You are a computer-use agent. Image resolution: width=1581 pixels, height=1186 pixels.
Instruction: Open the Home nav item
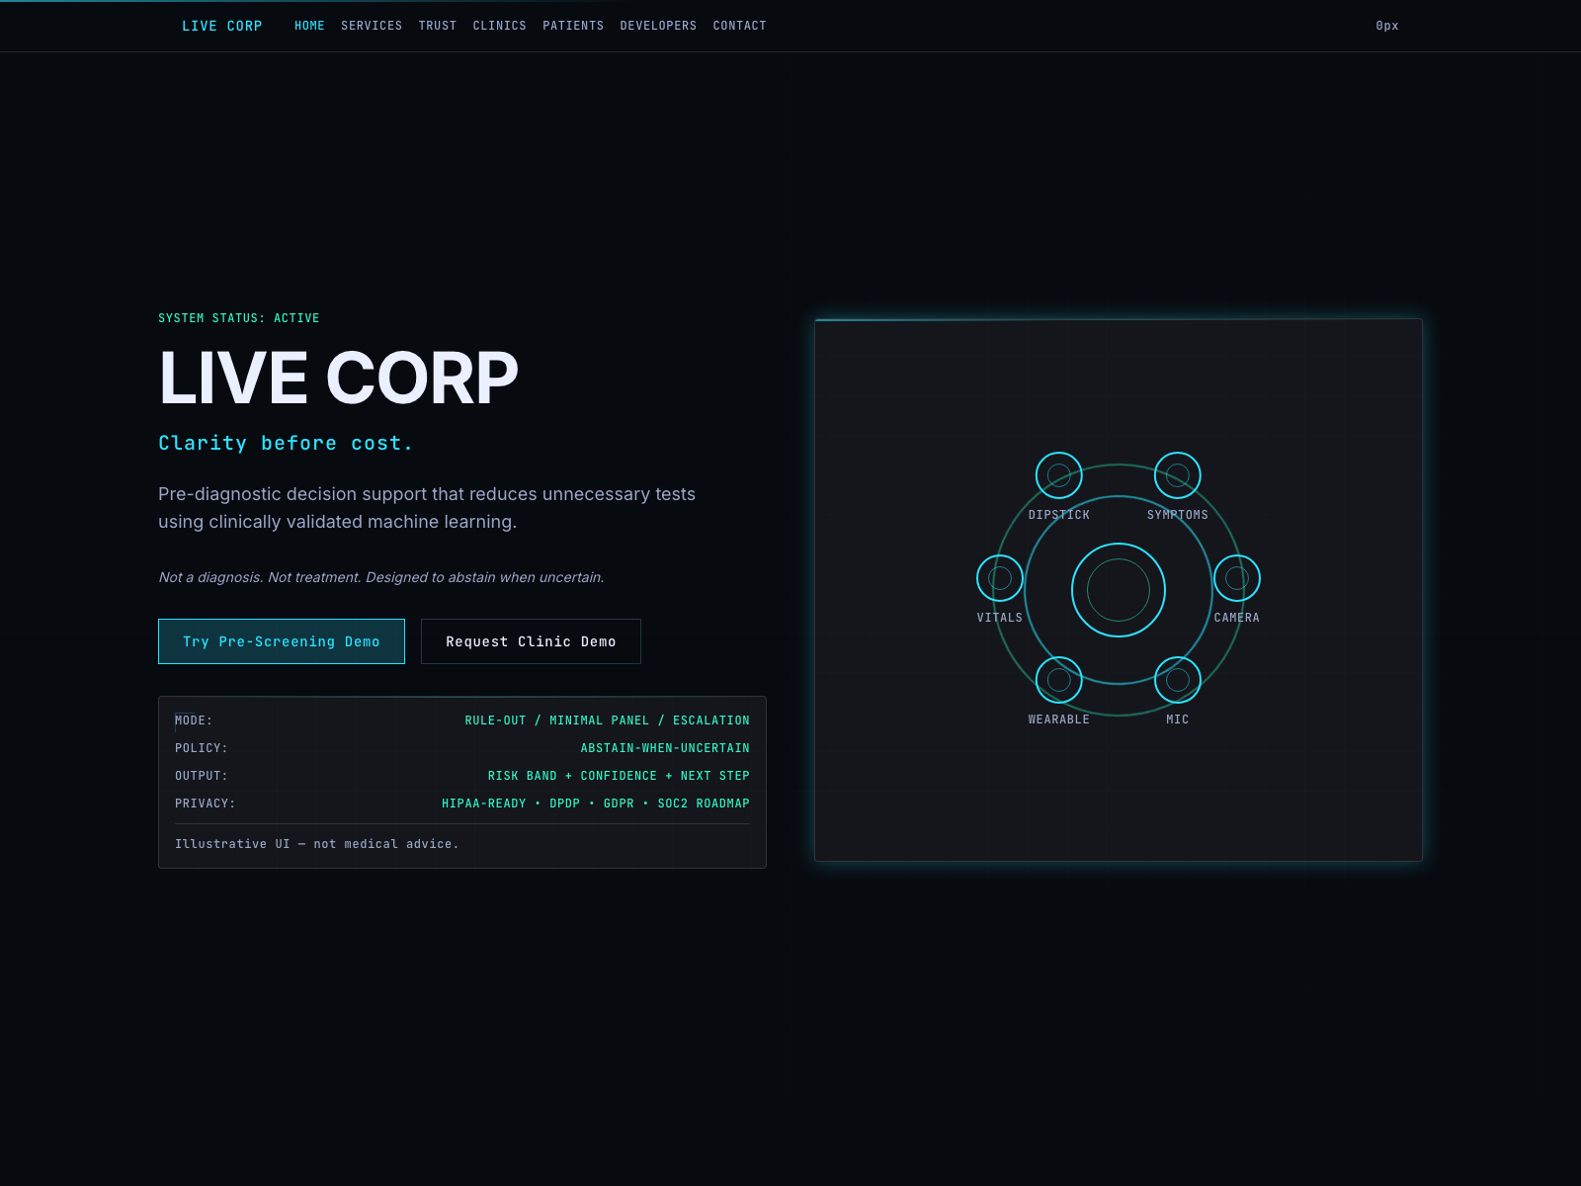(x=309, y=26)
